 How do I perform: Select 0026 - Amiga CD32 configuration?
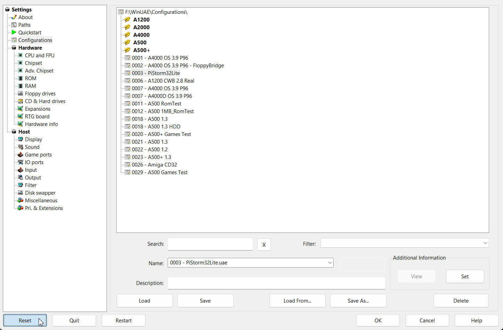tap(154, 165)
